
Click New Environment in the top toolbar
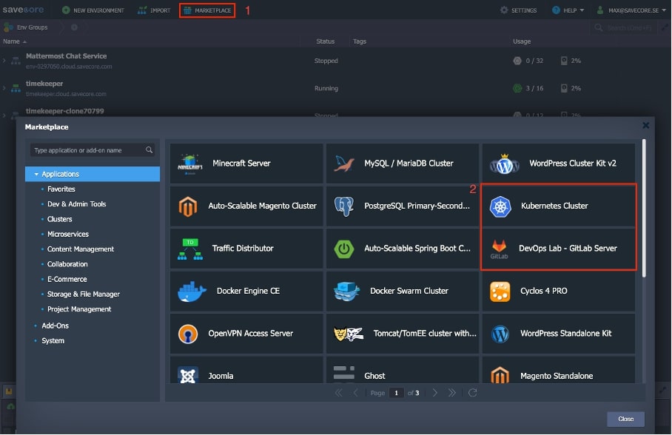[x=93, y=10]
